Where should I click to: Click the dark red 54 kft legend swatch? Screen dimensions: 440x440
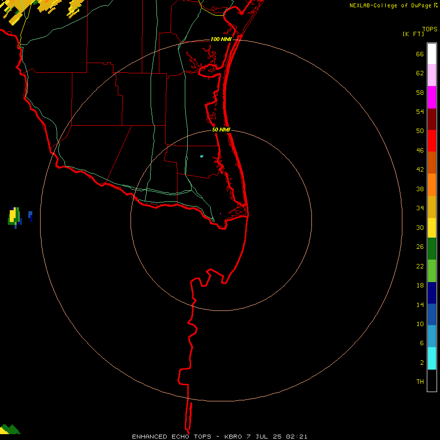432,119
